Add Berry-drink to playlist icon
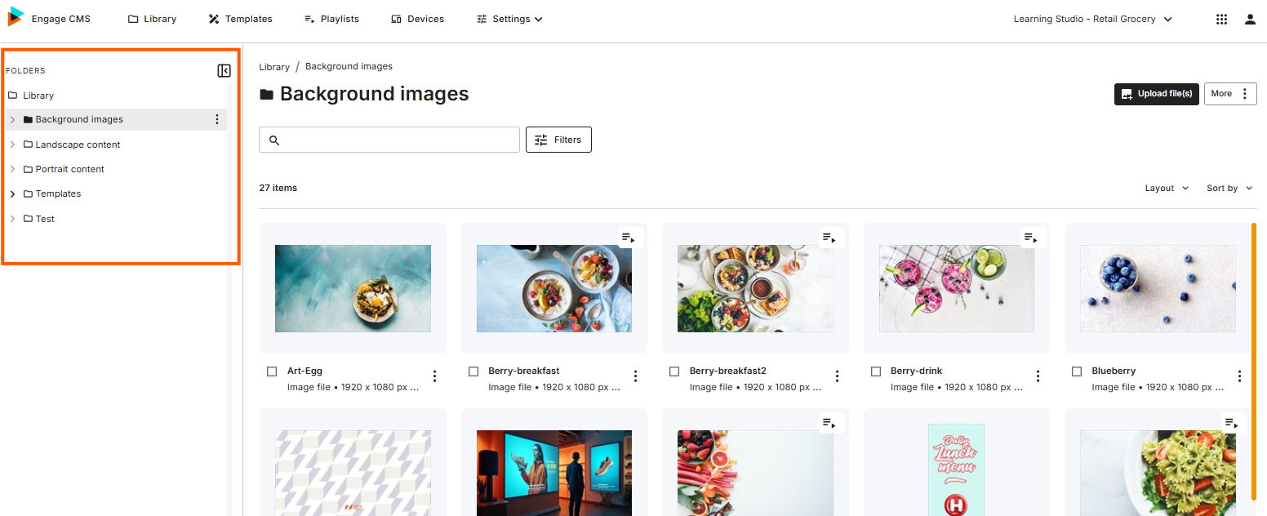The image size is (1267, 516). 1031,238
